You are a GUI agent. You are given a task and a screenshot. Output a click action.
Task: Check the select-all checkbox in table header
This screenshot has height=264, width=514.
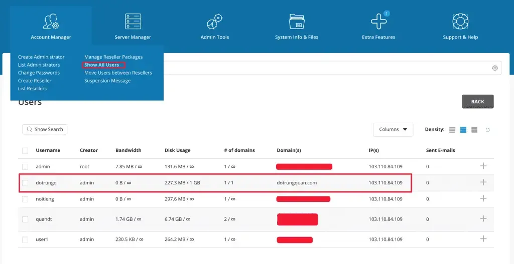point(25,150)
